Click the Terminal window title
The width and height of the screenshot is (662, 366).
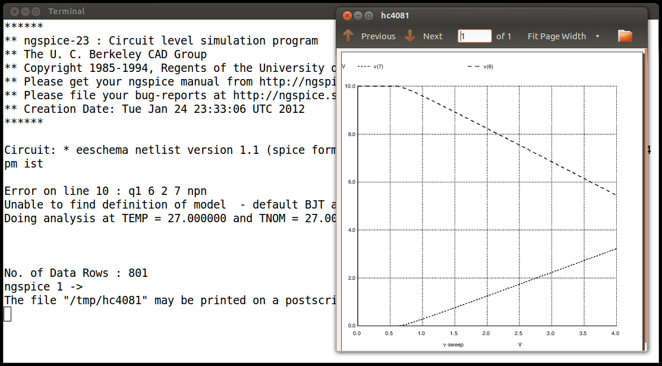pyautogui.click(x=67, y=11)
